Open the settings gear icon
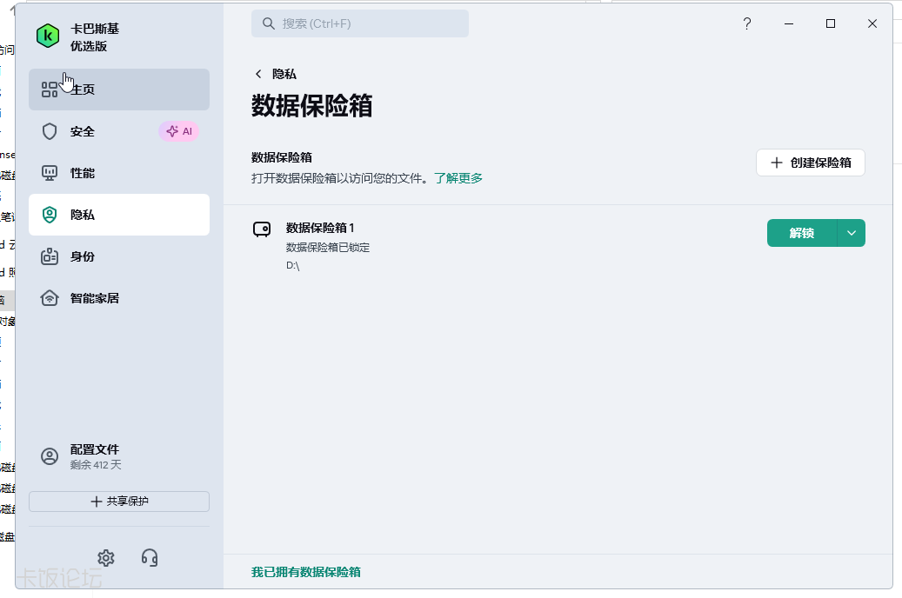 coord(106,558)
